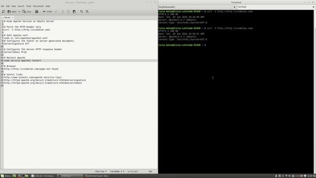Screen dimensions: 316x178
Task: Open file manager from taskbar launcher
Action: point(27,176)
